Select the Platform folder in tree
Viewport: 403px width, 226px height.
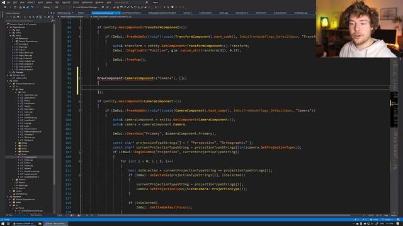(x=22, y=180)
